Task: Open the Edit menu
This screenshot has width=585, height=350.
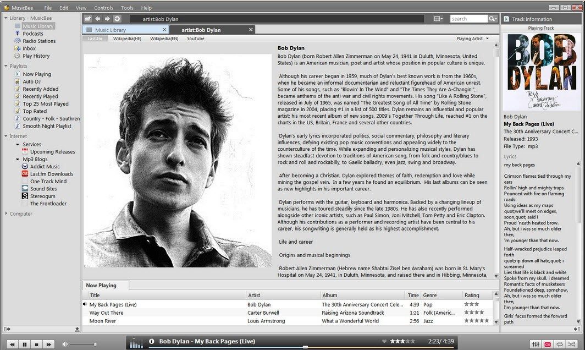Action: [x=64, y=8]
